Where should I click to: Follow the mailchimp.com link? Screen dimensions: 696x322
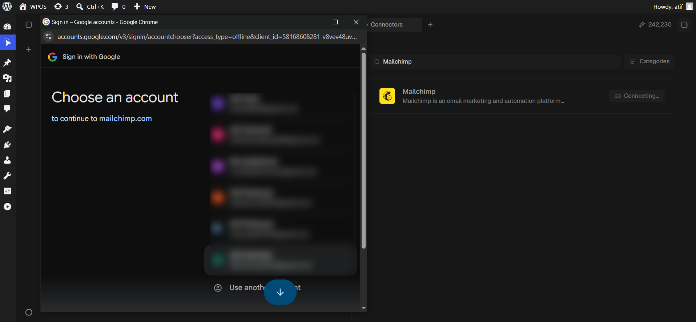click(125, 118)
